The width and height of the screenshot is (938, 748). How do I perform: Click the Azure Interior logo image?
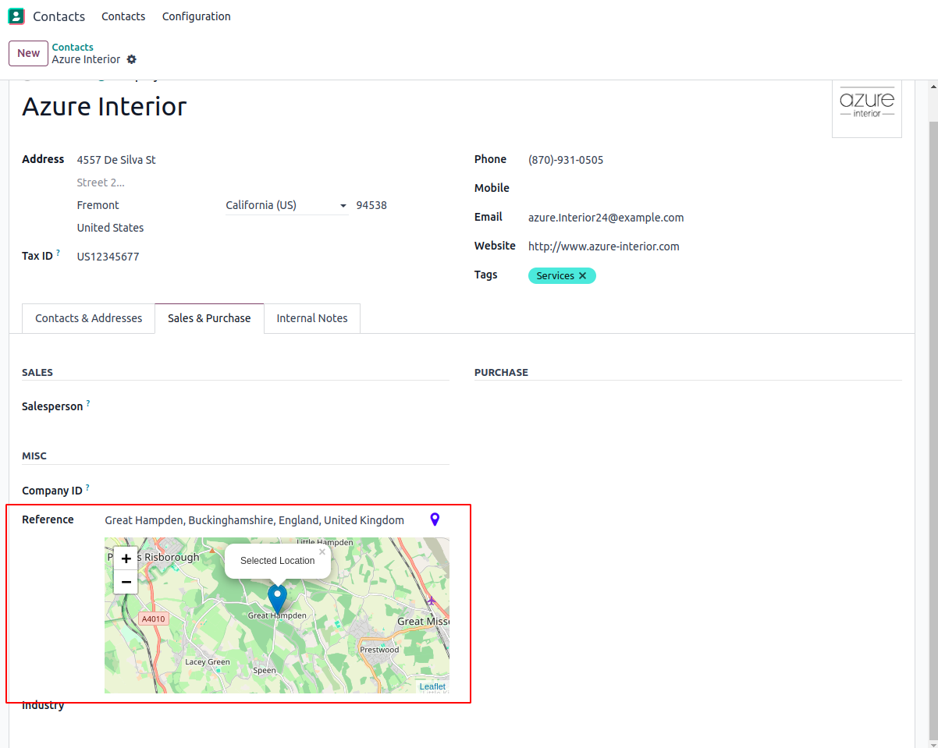pos(866,108)
